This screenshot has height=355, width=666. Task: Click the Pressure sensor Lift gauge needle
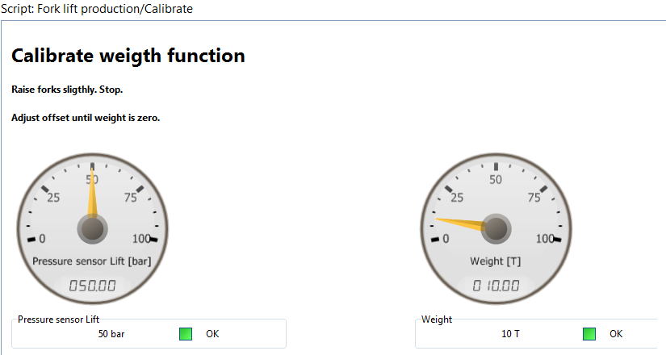pos(92,191)
